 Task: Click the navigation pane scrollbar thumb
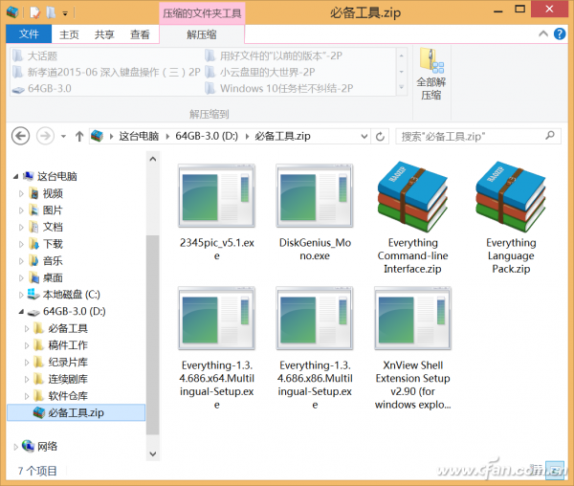[153, 335]
